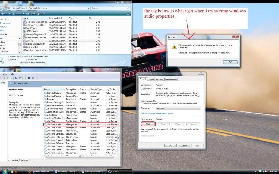The width and height of the screenshot is (279, 174).
Task: Click the Action Pane toggle icon next to Help
Action: click(x=20, y=78)
